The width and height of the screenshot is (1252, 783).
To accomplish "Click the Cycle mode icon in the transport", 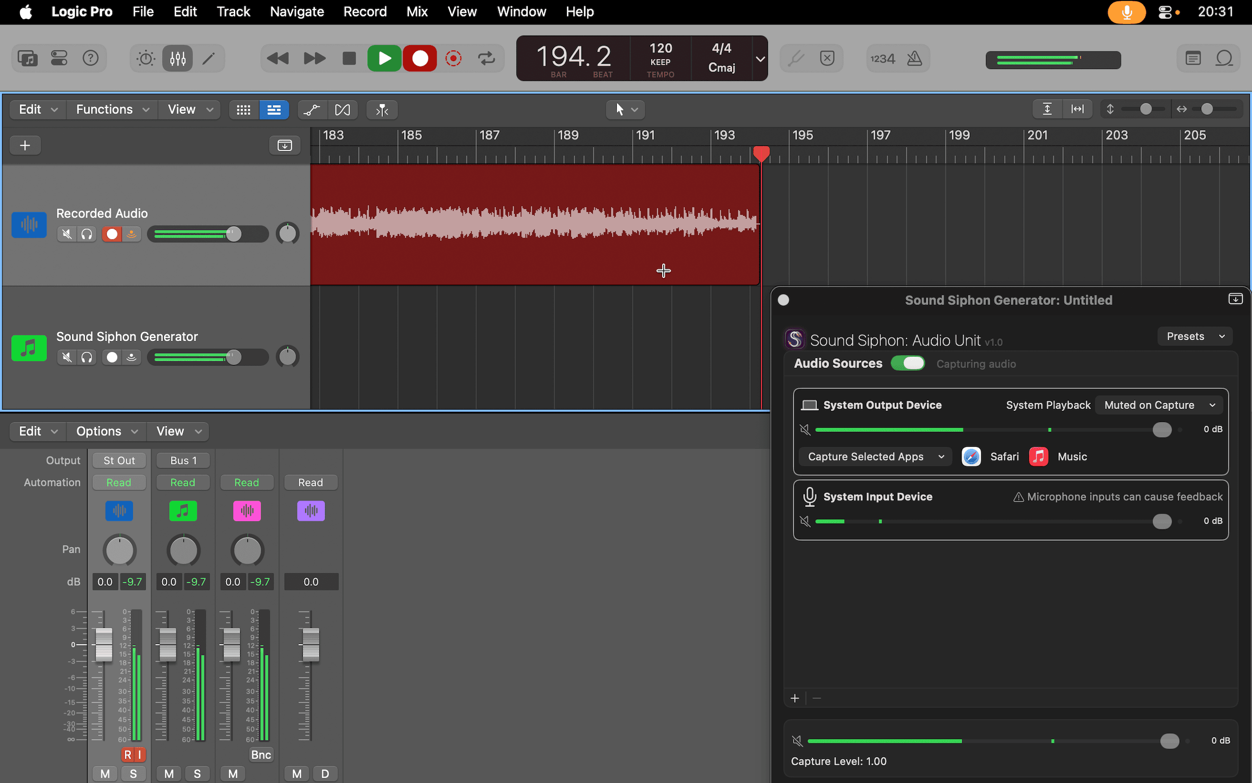I will [486, 58].
